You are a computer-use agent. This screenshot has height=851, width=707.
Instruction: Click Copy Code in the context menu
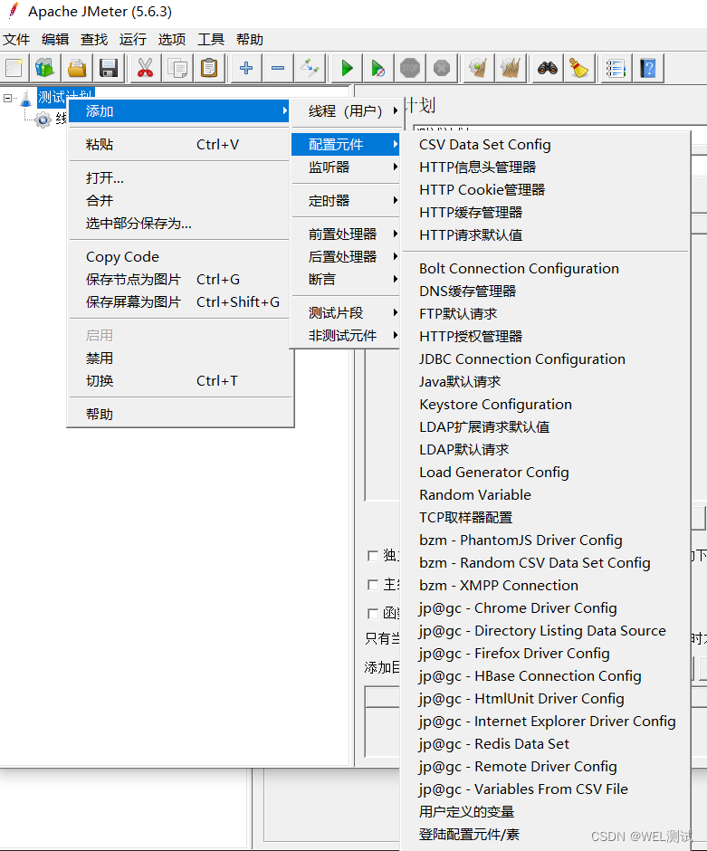[x=179, y=257]
